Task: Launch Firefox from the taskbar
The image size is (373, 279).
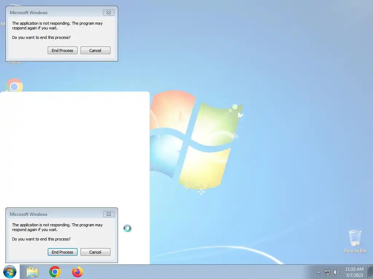Action: click(78, 272)
